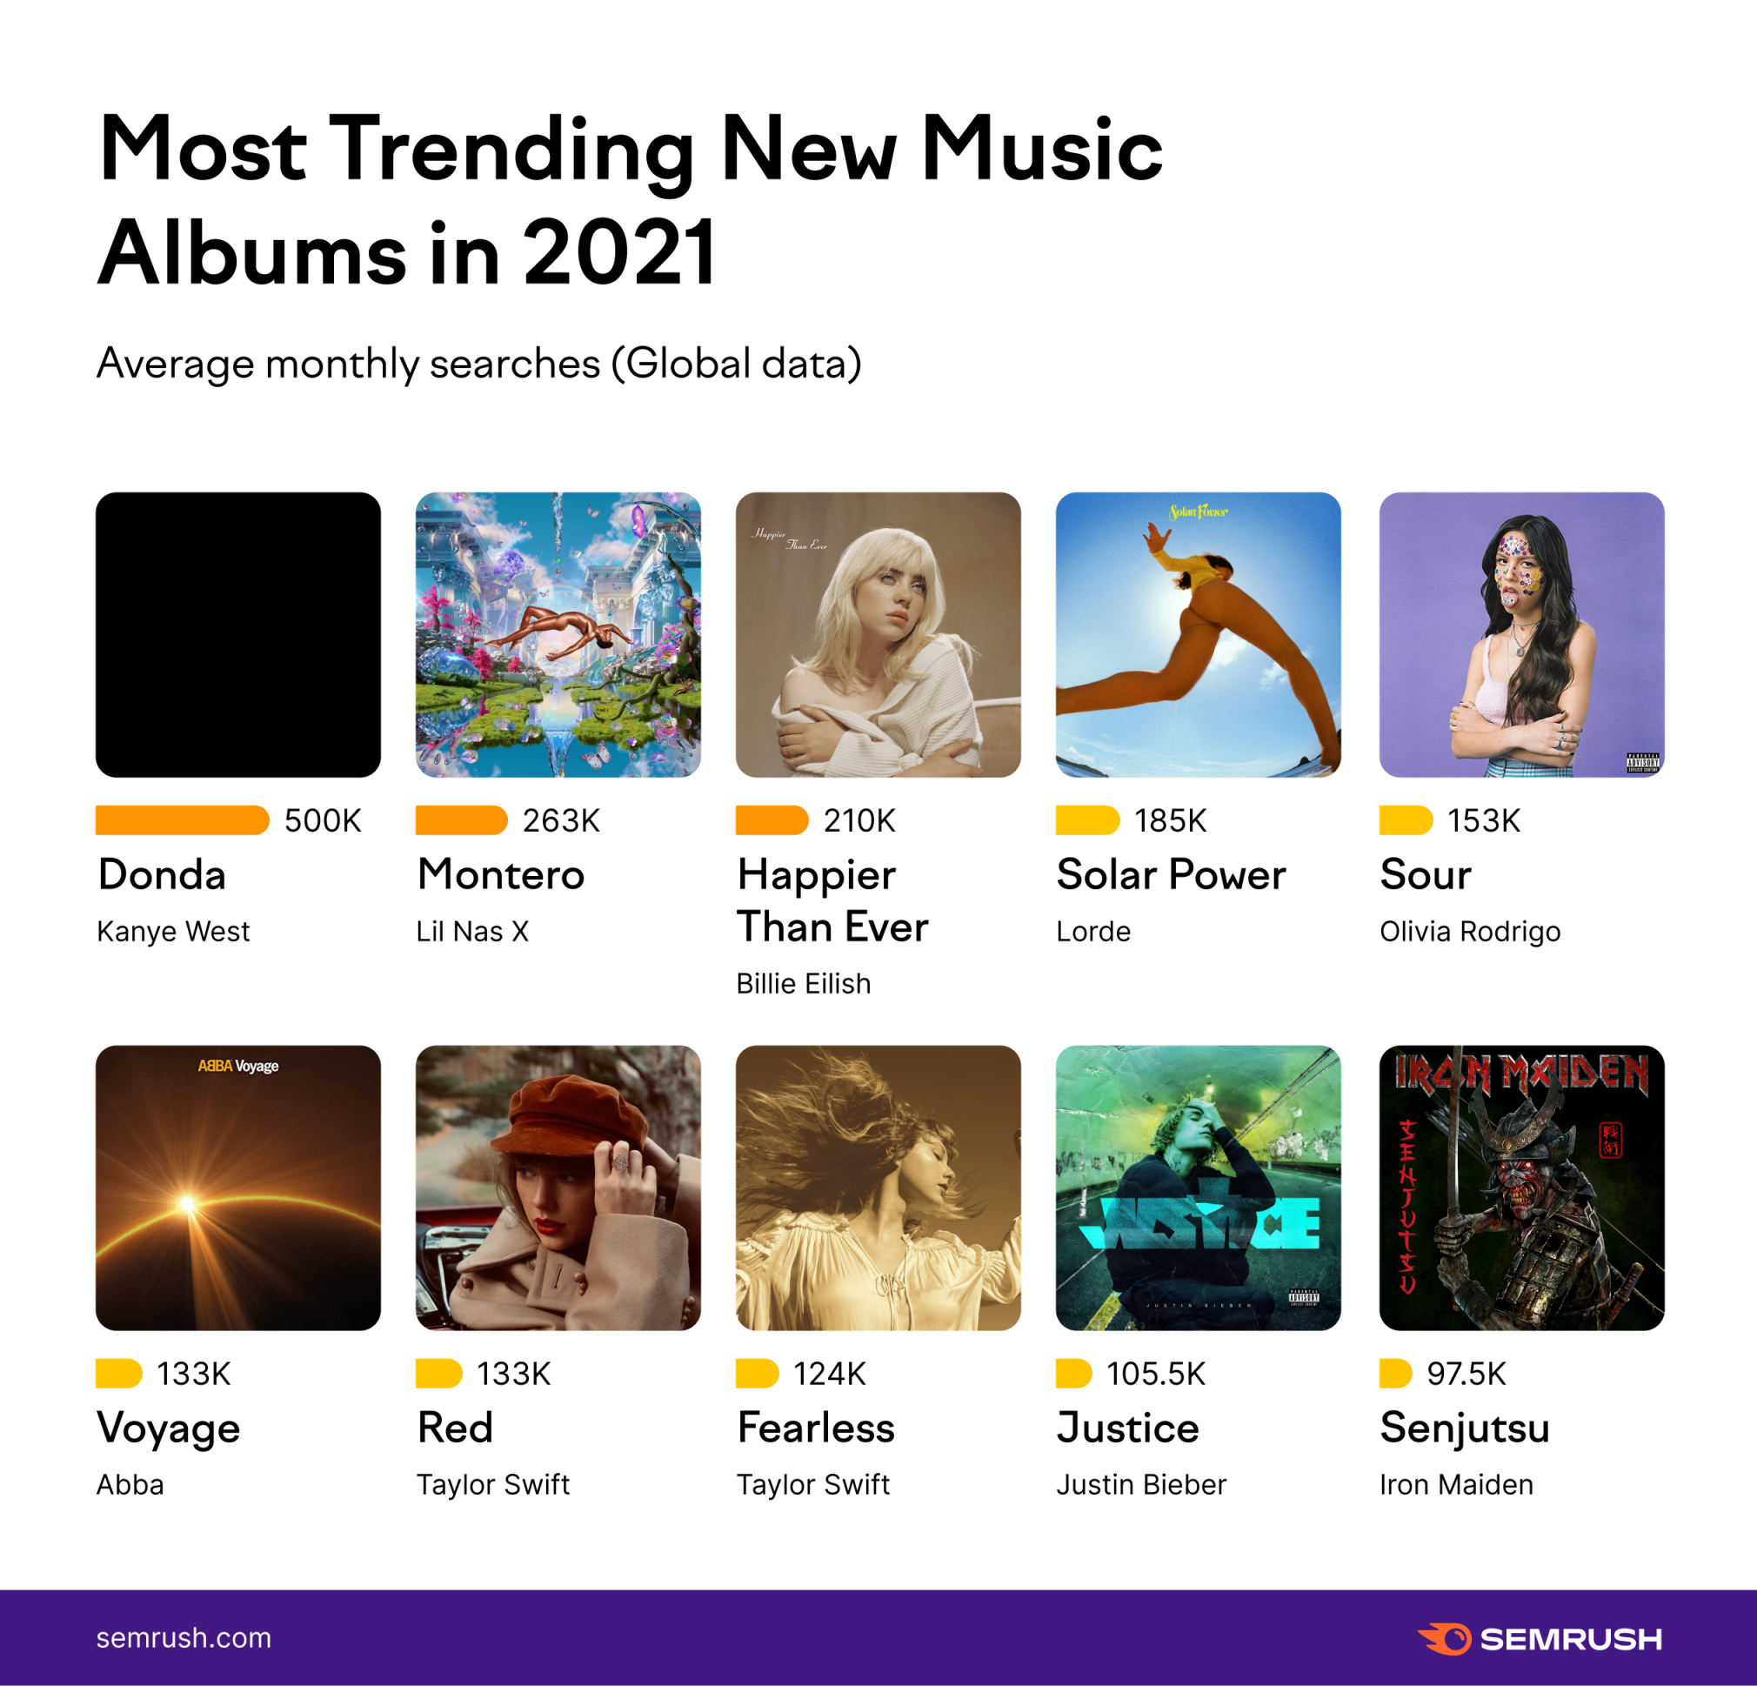
Task: Open the semrush.com footer link
Action: (184, 1637)
